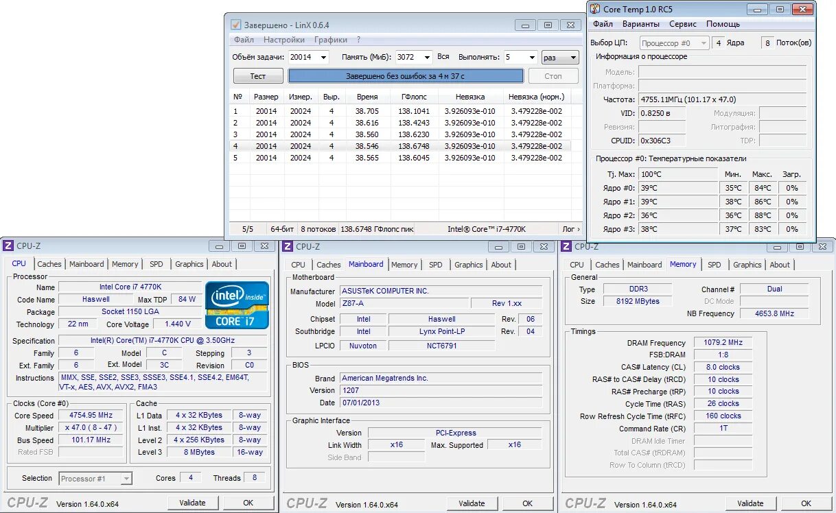836x513 pixels.
Task: Open the Объём задачи dropdown in LinX
Action: point(323,58)
